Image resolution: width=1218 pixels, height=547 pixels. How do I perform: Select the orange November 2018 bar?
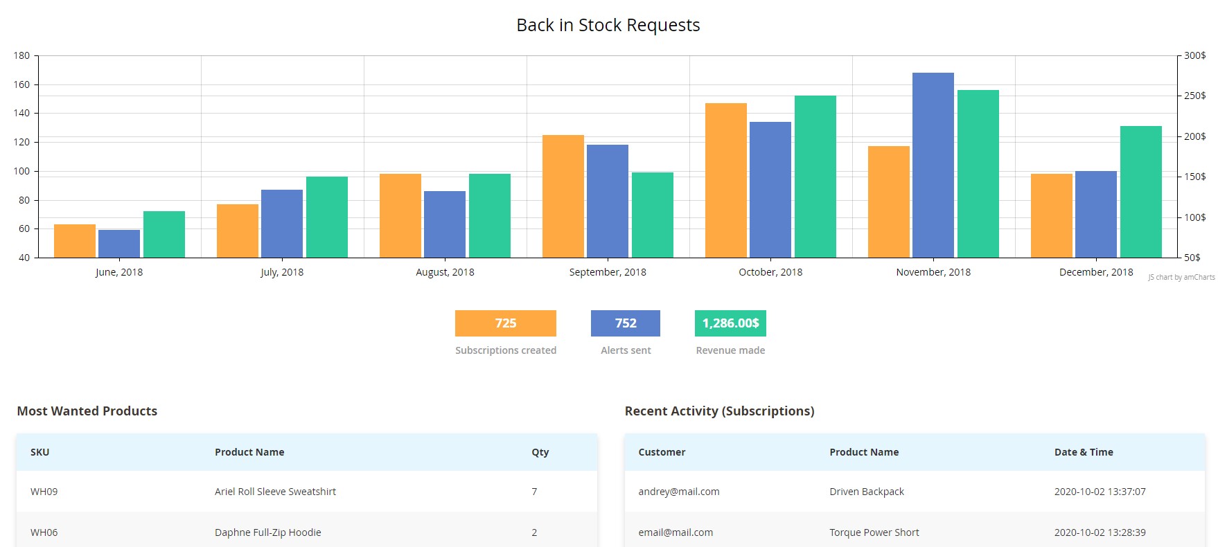click(x=889, y=201)
